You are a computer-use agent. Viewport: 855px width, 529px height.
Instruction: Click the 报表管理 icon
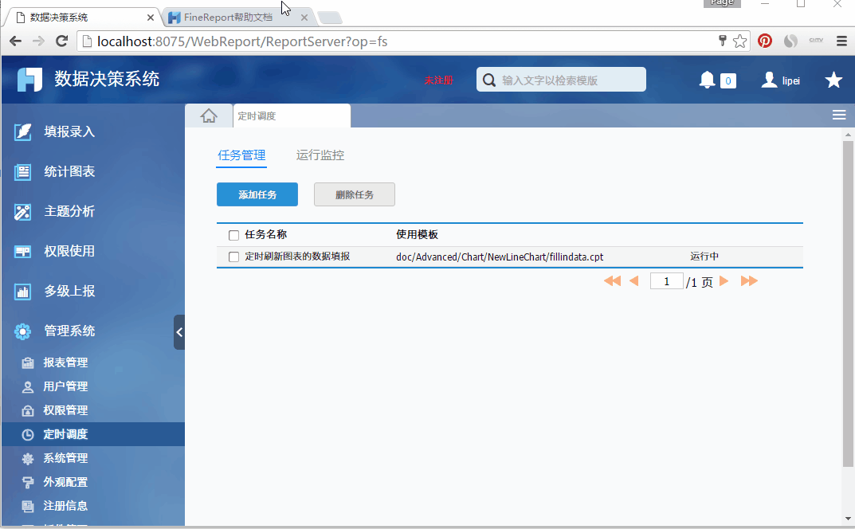(28, 362)
